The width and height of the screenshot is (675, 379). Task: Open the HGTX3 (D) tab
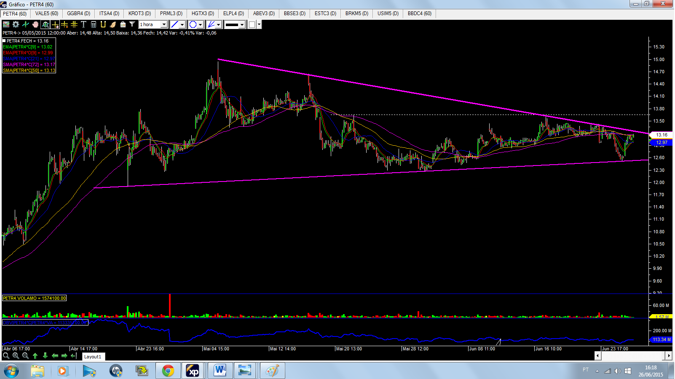pyautogui.click(x=203, y=13)
